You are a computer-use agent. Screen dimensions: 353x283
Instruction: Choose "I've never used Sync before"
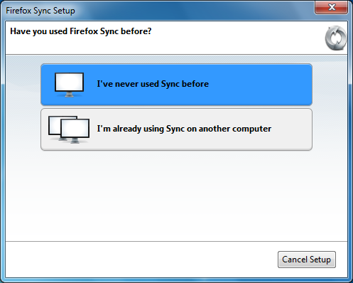coord(176,85)
